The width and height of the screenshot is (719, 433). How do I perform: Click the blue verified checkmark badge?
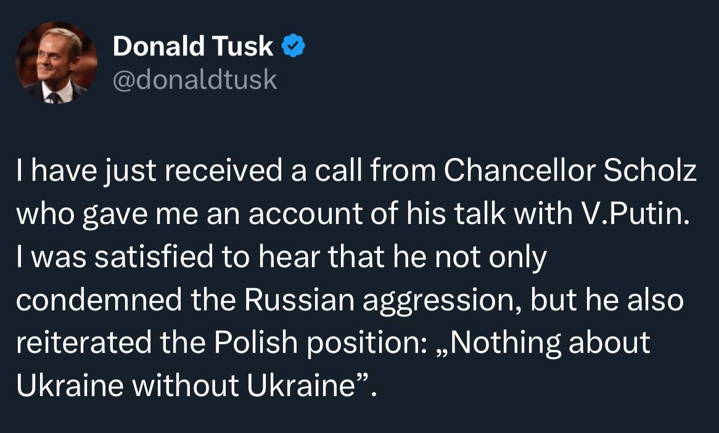292,46
